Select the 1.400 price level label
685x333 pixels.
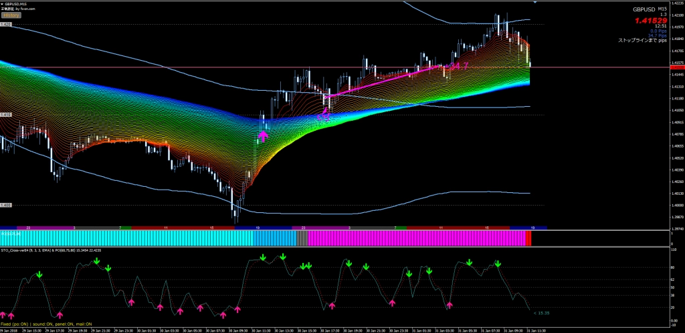[6, 205]
